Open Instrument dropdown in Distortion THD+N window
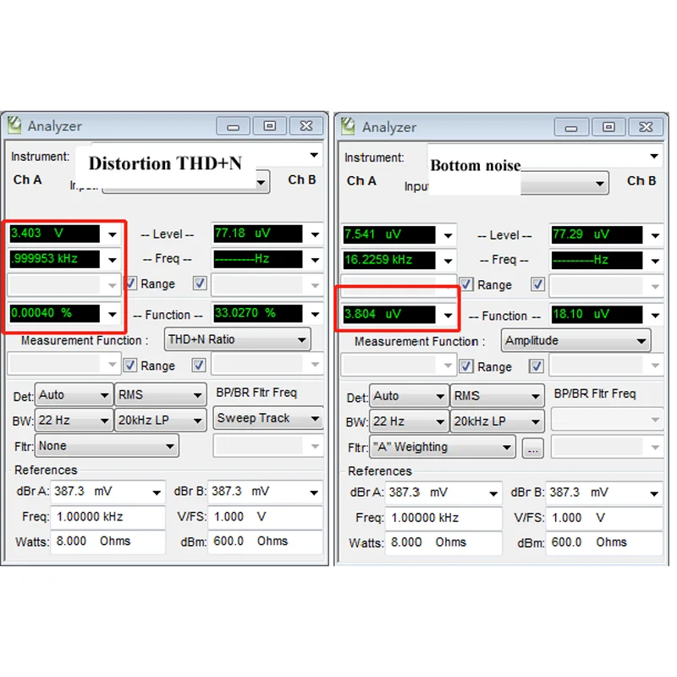This screenshot has height=677, width=677. point(314,155)
